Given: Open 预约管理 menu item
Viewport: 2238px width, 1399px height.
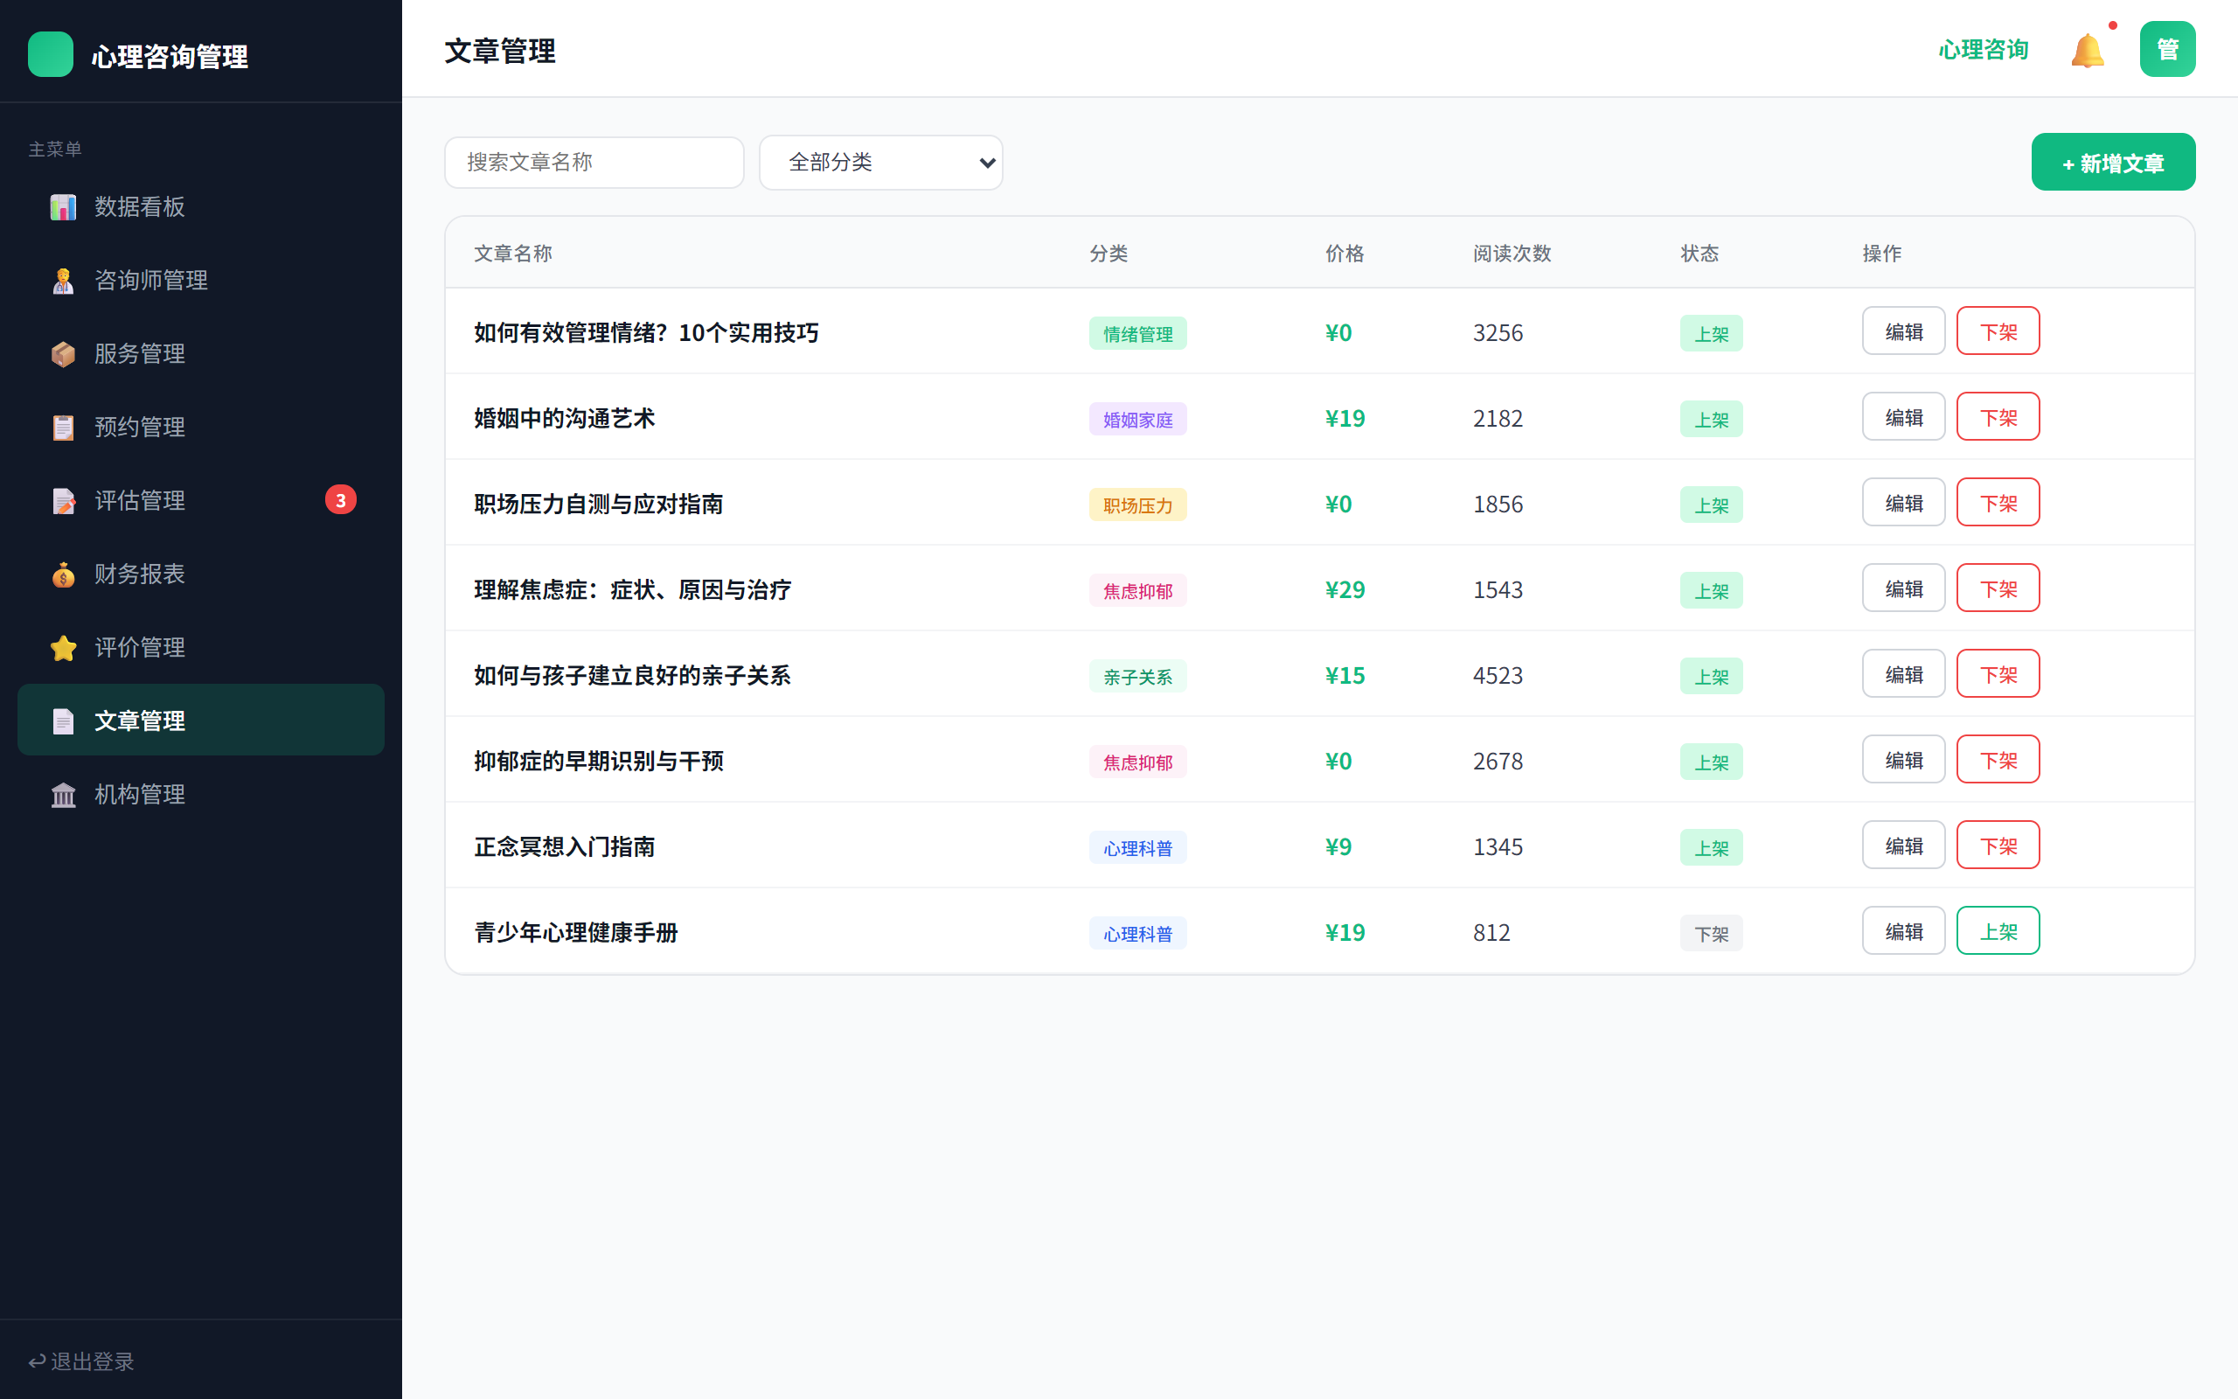Looking at the screenshot, I should click(x=201, y=427).
